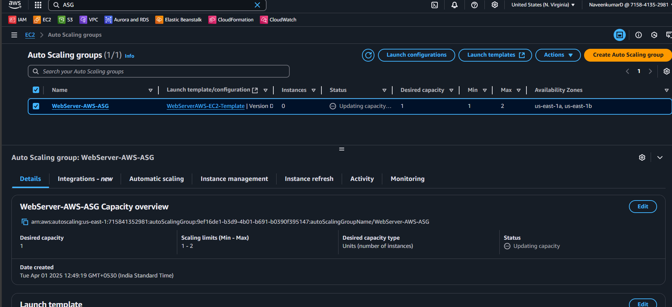The width and height of the screenshot is (672, 307).
Task: Edit the Launch template section
Action: coord(643,303)
